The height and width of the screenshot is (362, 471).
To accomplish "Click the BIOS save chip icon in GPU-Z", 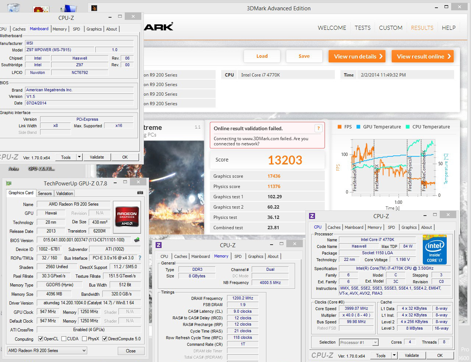I will (137, 240).
